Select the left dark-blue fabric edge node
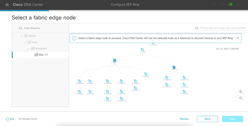 pos(114,60)
